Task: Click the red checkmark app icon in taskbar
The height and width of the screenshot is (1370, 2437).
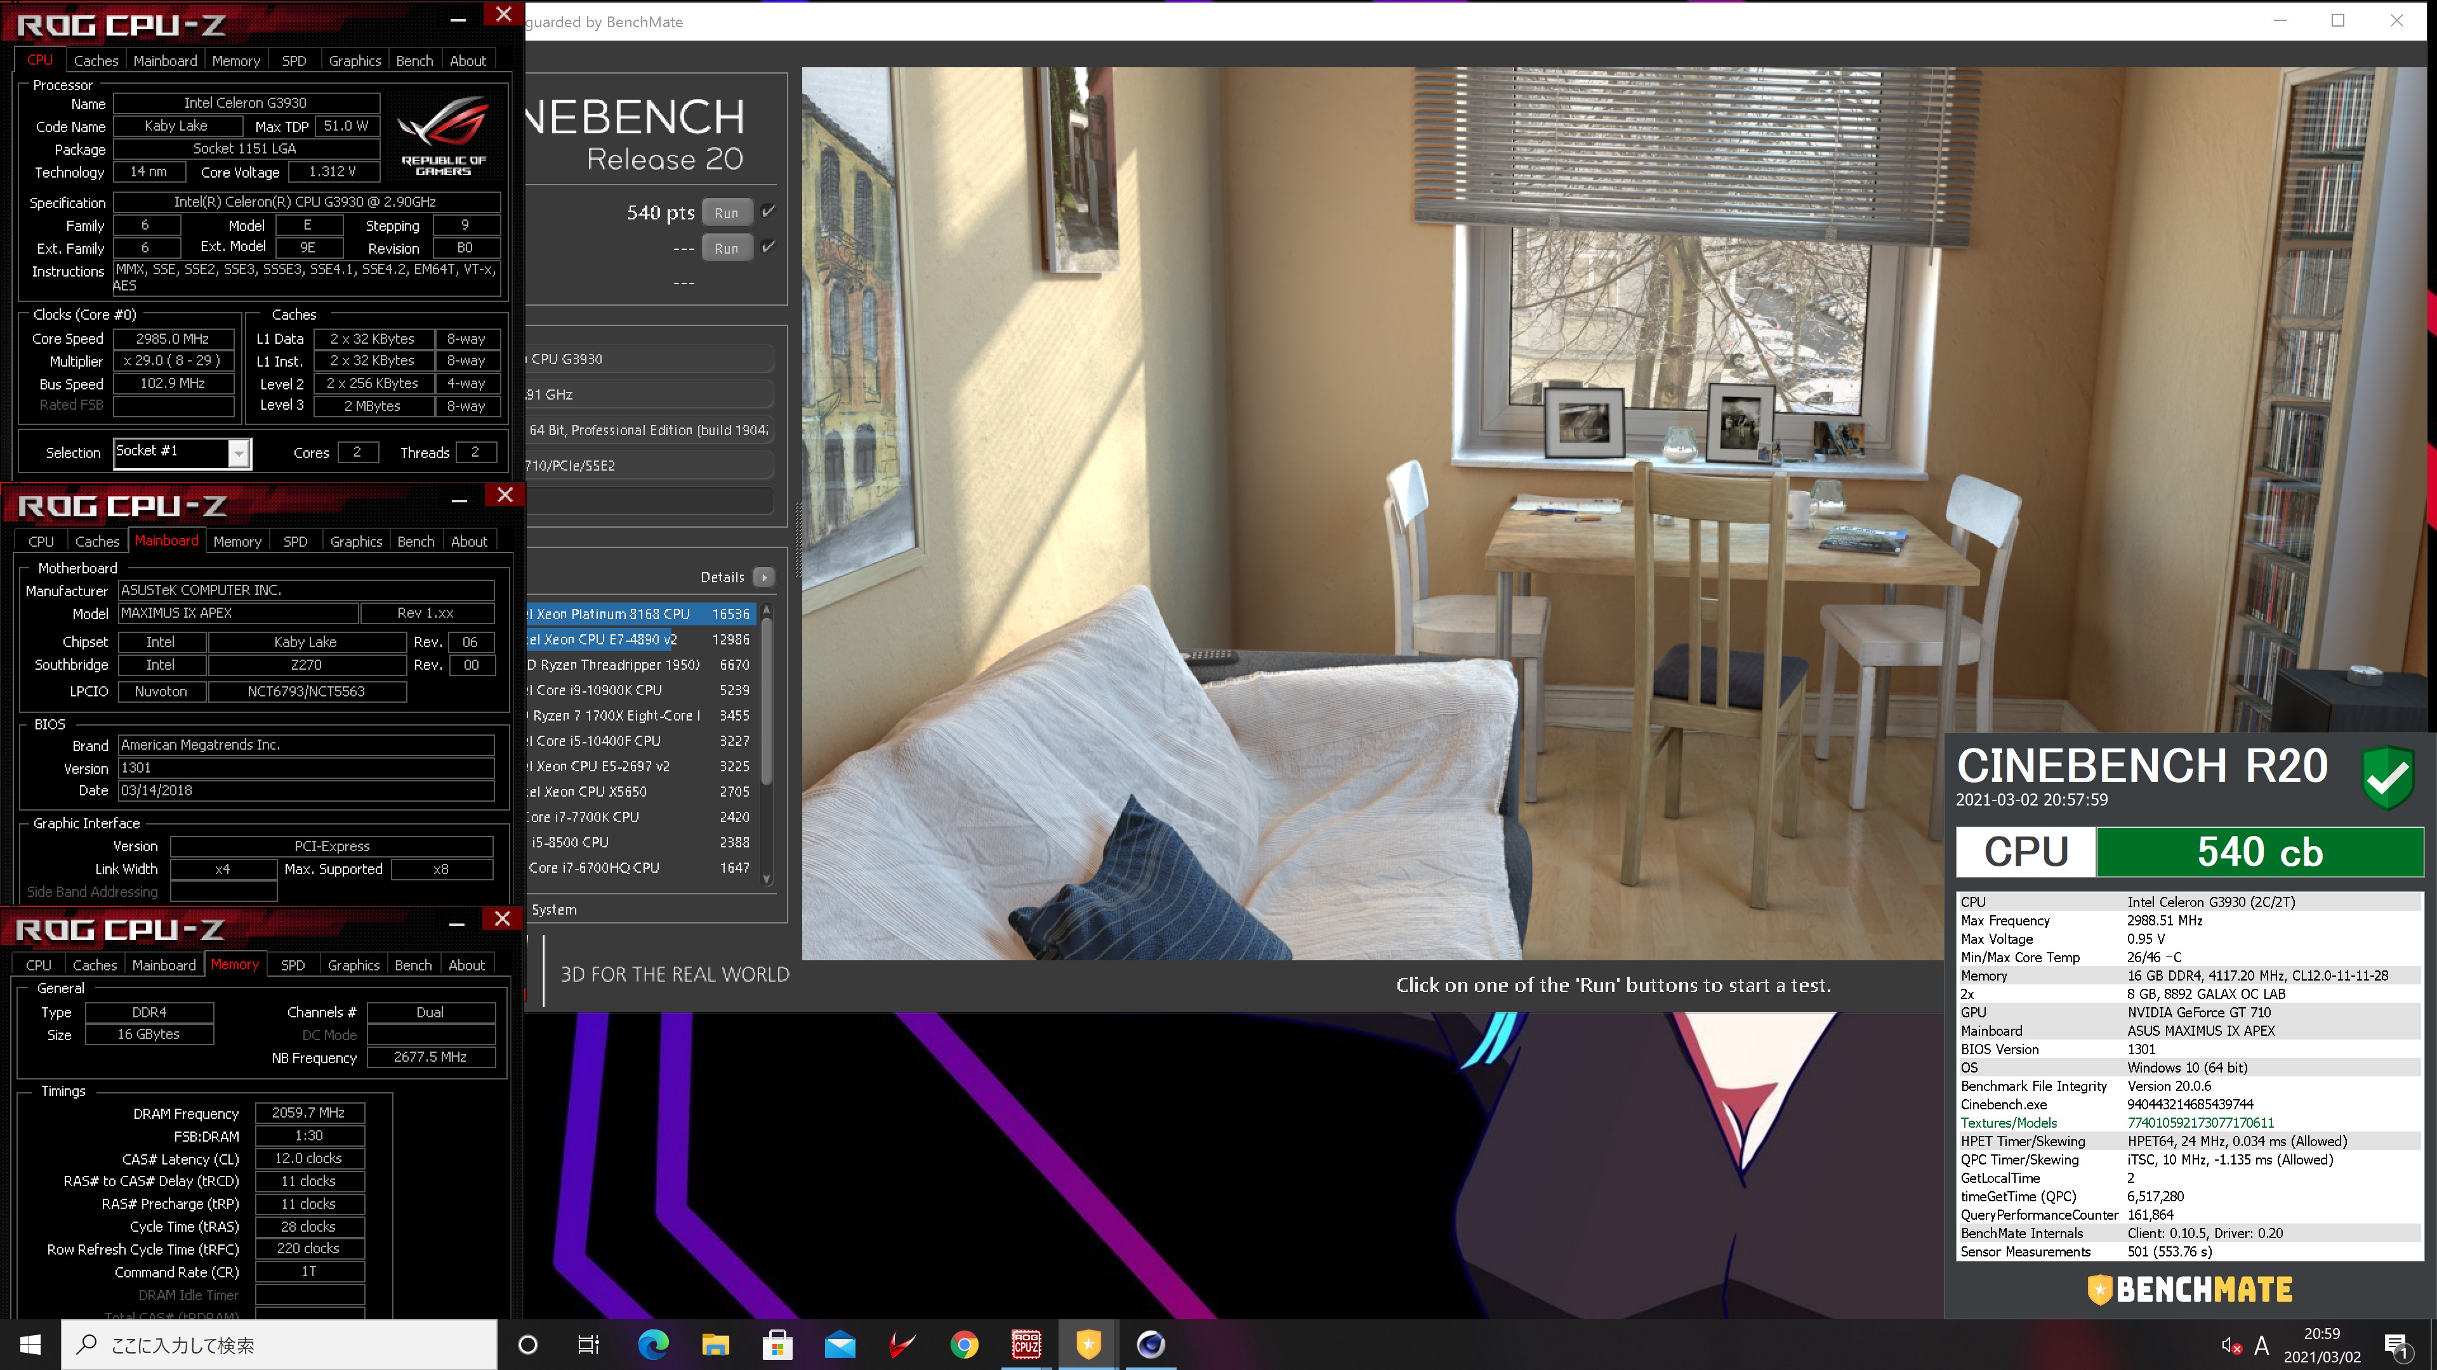Action: (902, 1345)
